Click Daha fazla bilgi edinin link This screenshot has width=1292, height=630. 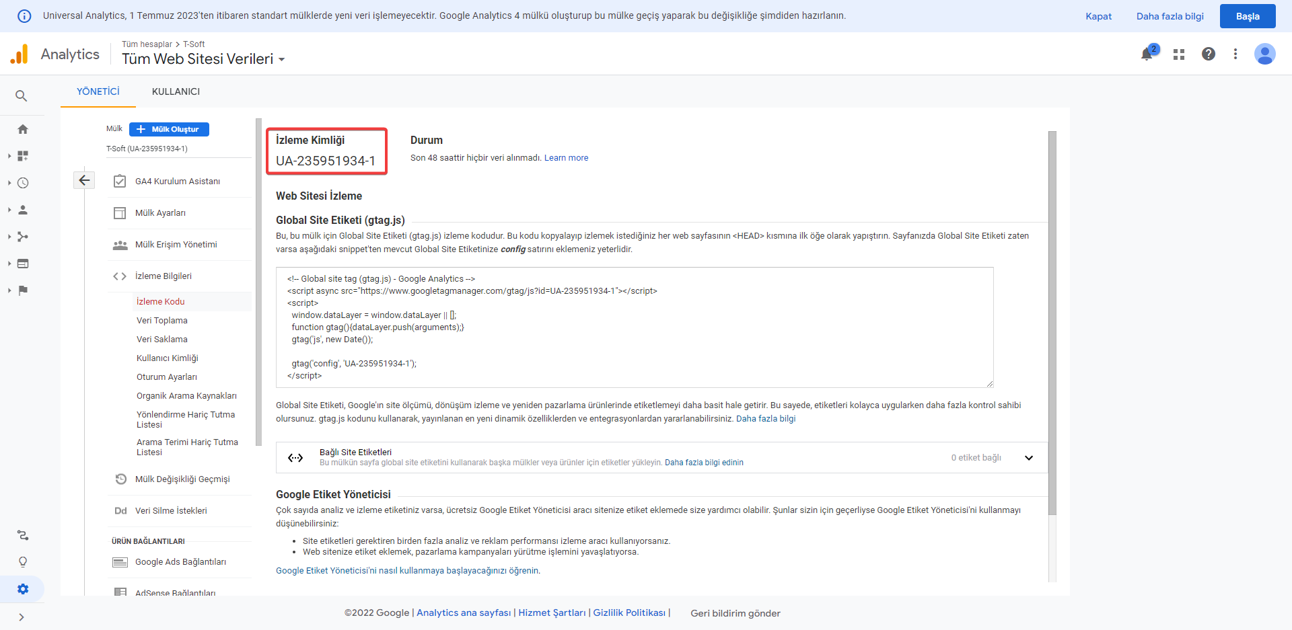704,463
